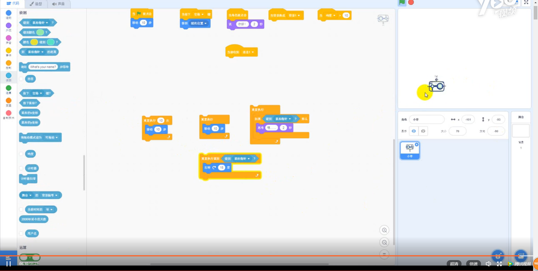Screen dimensions: 538x271
Task: Show the sprite with the eye icon
Action: tap(414, 131)
